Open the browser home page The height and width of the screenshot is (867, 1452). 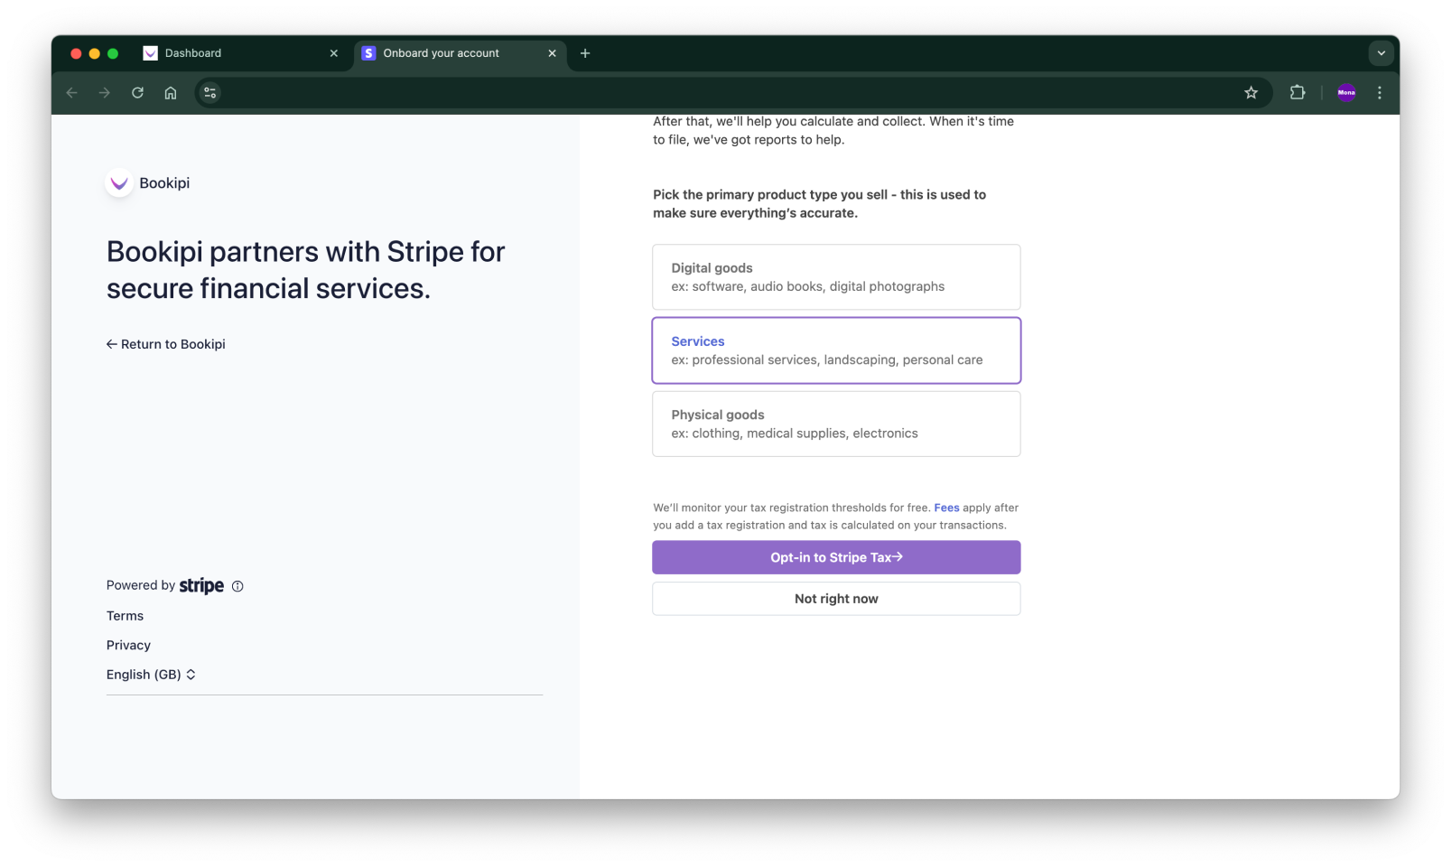click(x=171, y=92)
